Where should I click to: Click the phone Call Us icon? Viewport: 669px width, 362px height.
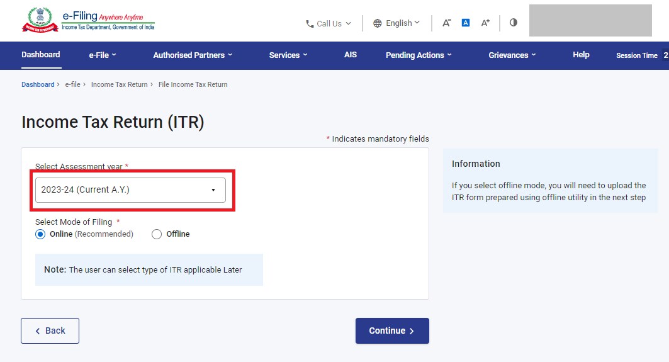tap(310, 24)
